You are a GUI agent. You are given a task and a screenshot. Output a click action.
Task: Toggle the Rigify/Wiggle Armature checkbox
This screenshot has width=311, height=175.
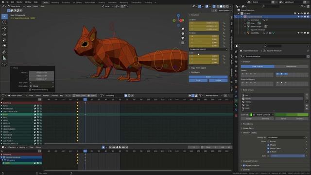pyautogui.click(x=244, y=165)
